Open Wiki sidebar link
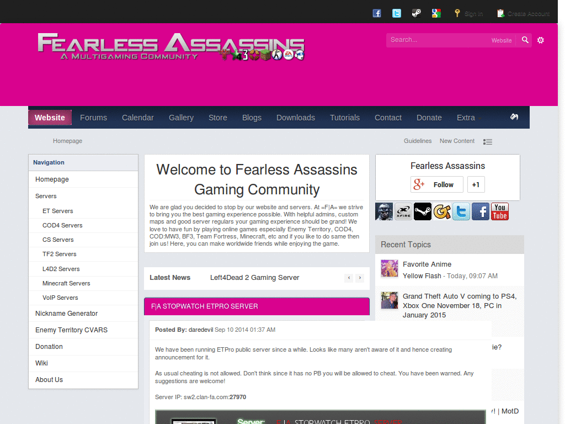565x424 pixels. click(x=83, y=363)
